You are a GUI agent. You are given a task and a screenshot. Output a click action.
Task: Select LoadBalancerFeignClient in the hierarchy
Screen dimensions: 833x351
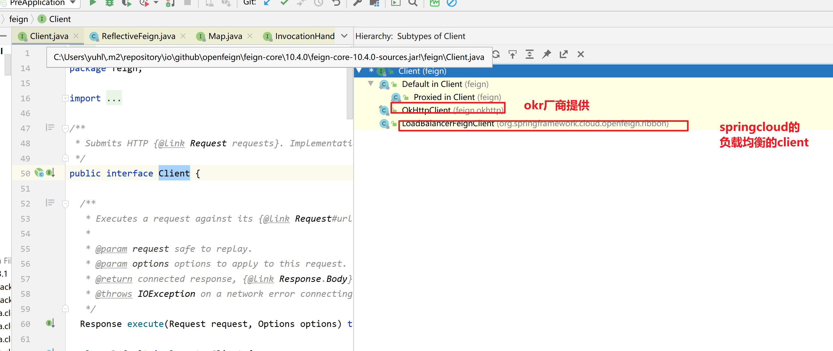pyautogui.click(x=448, y=124)
